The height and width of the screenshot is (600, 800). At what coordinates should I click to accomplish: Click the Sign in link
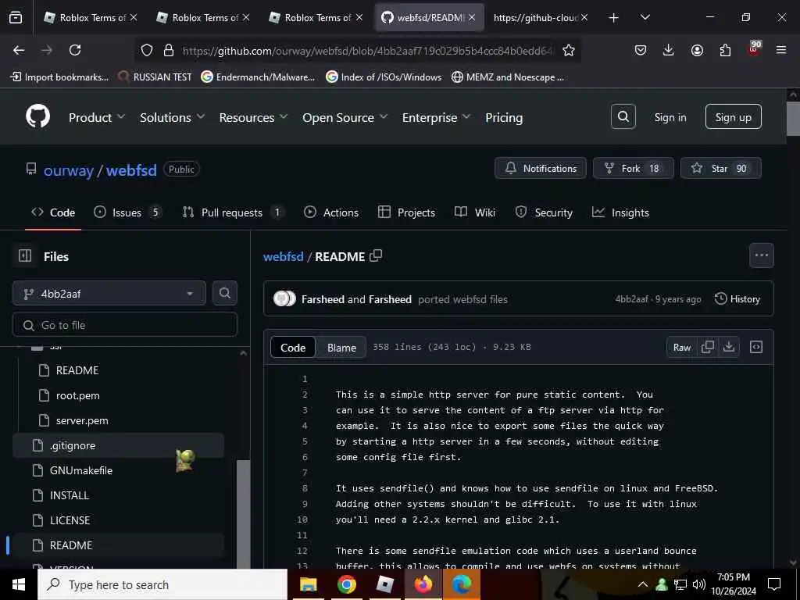click(670, 117)
